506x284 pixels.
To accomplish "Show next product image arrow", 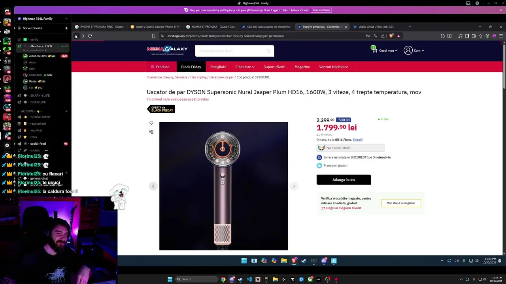I will coord(294,186).
